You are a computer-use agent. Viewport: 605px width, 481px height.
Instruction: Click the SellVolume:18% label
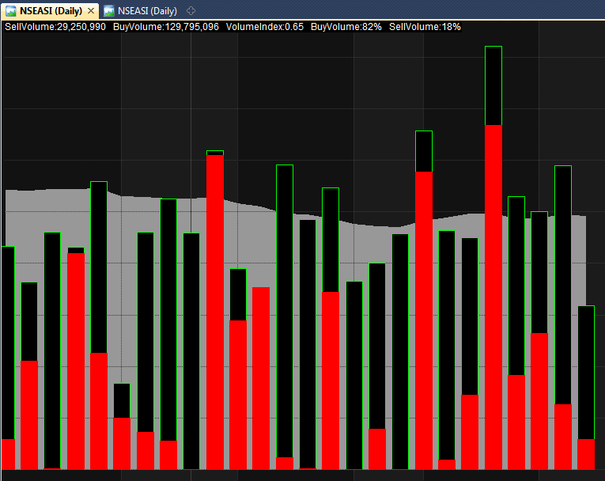[425, 27]
